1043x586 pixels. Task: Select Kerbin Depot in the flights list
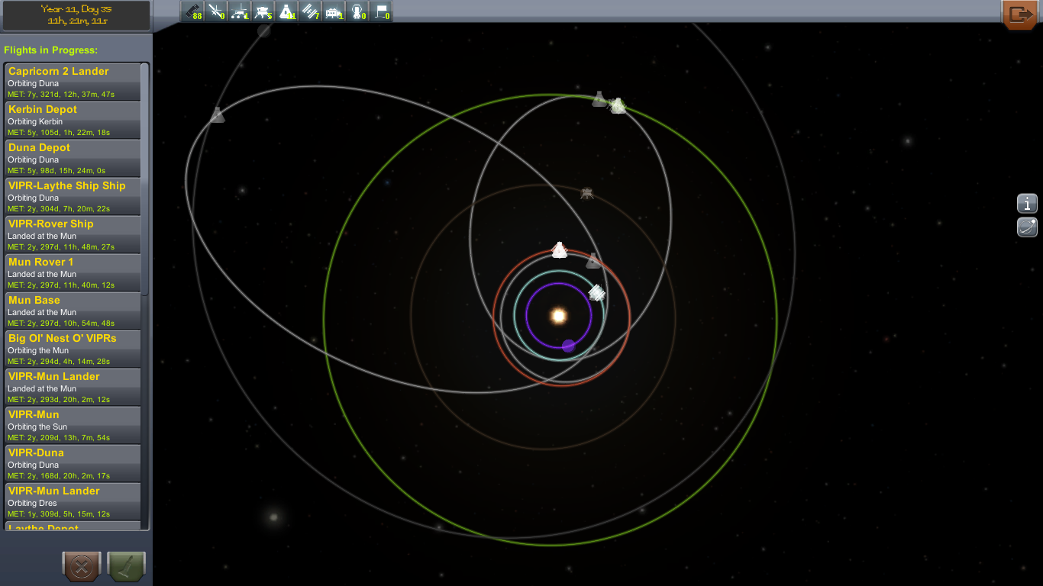click(x=73, y=118)
